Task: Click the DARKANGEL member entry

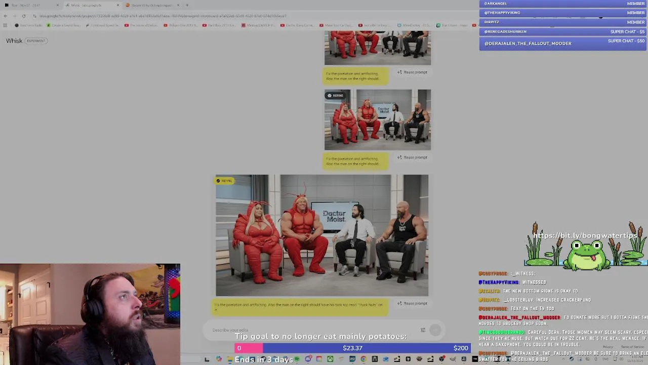Action: pyautogui.click(x=562, y=4)
